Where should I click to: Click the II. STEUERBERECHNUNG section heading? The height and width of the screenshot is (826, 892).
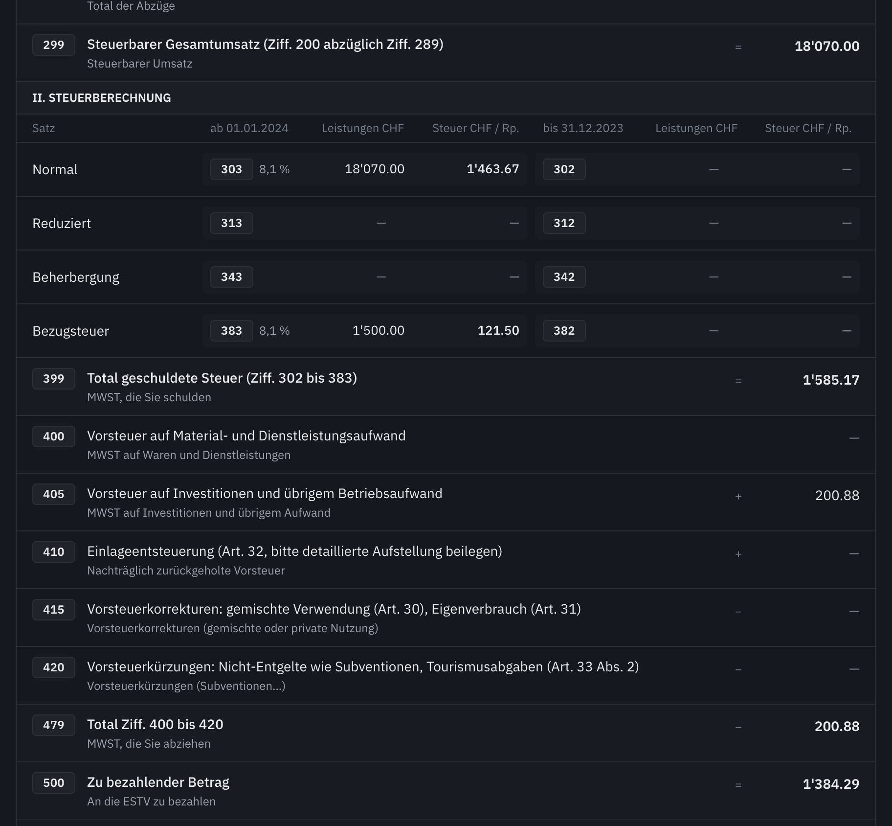pos(102,98)
